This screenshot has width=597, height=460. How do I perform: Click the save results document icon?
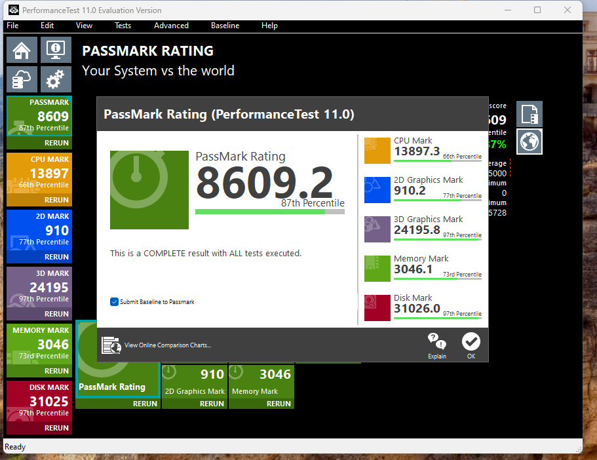point(529,114)
